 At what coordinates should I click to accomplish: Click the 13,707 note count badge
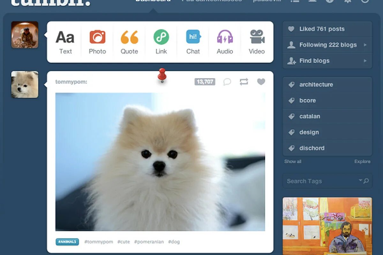pyautogui.click(x=205, y=82)
